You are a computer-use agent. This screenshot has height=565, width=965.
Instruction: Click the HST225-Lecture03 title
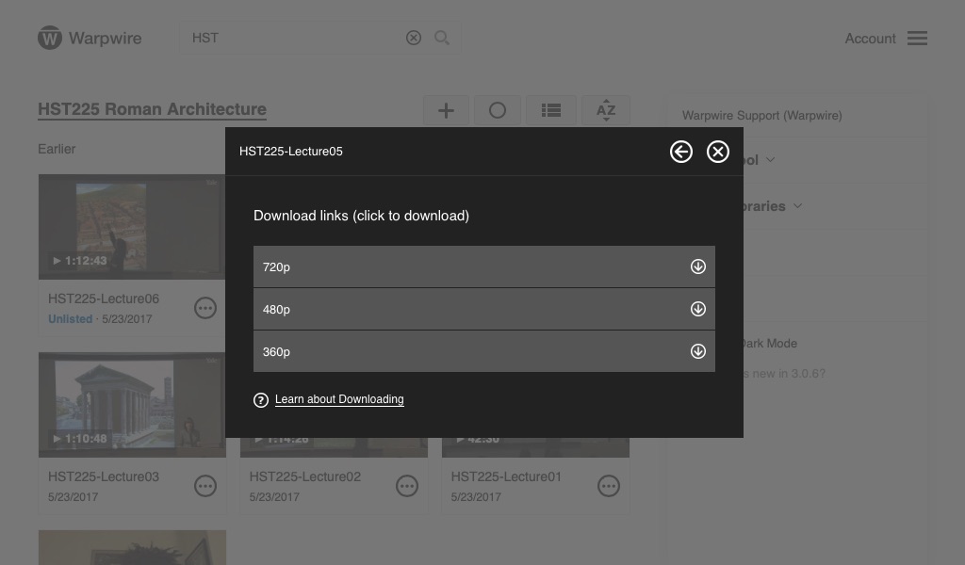pos(104,476)
